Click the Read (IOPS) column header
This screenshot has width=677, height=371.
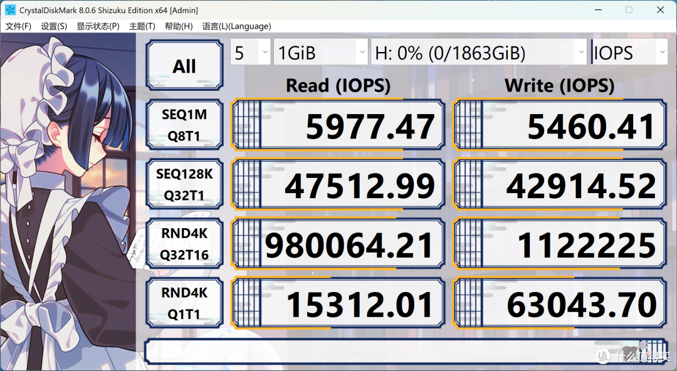click(x=338, y=85)
